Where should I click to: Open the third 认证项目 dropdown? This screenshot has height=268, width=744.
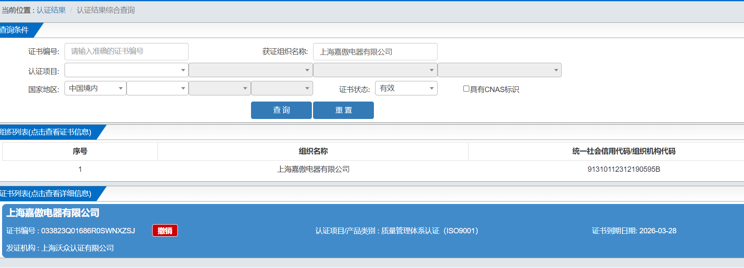[x=375, y=70]
